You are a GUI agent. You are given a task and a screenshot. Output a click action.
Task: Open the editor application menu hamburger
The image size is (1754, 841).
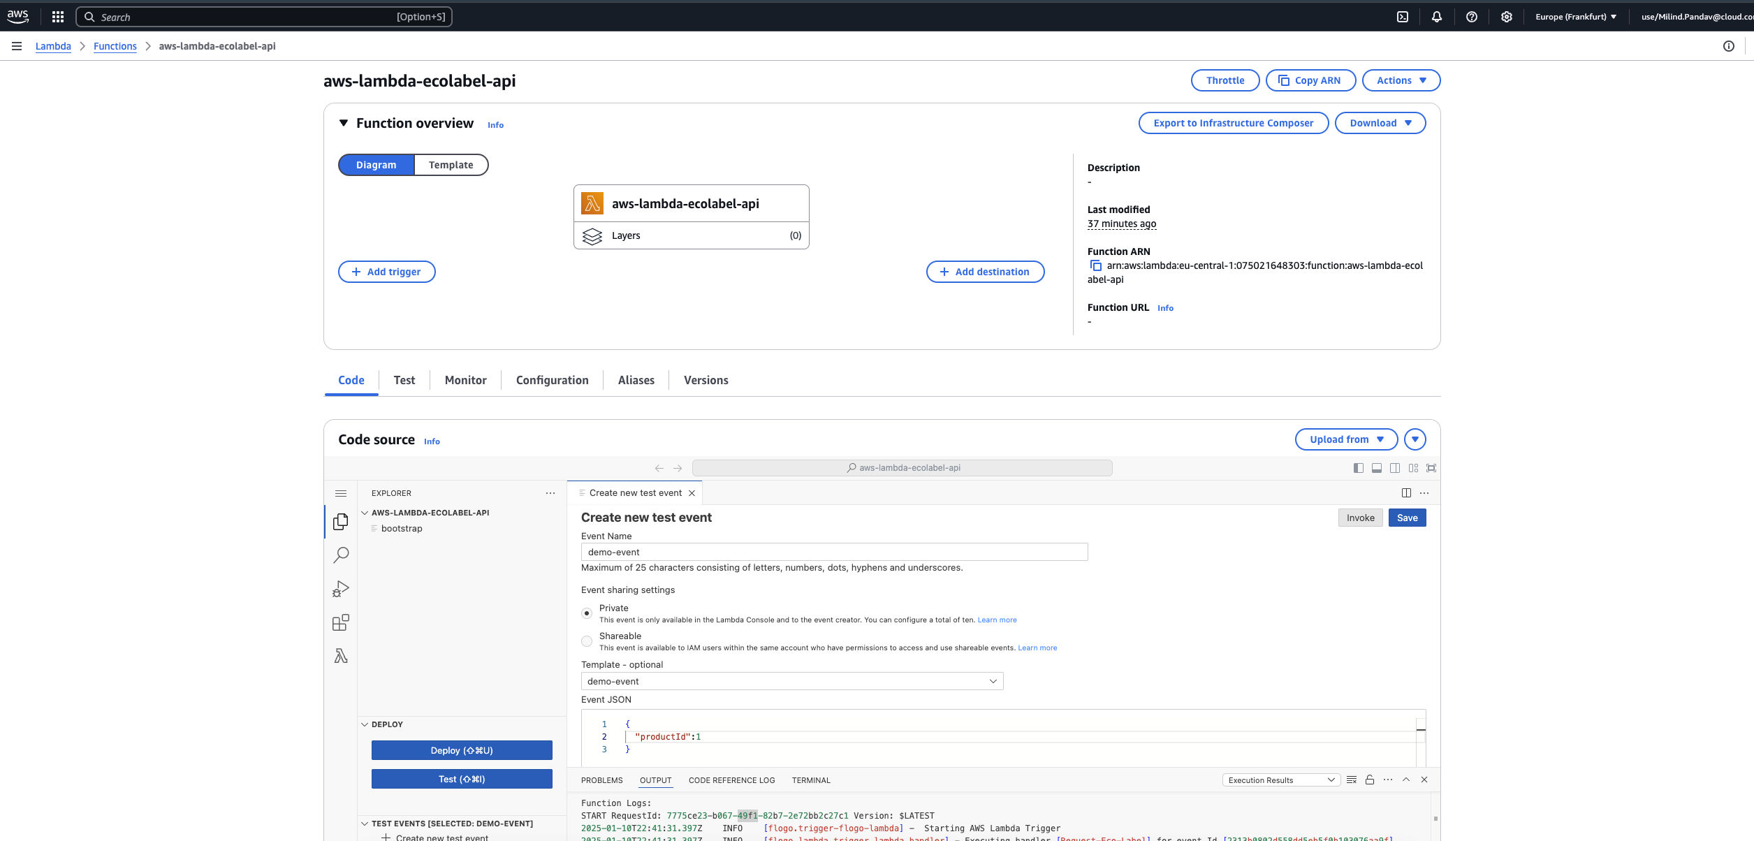341,493
